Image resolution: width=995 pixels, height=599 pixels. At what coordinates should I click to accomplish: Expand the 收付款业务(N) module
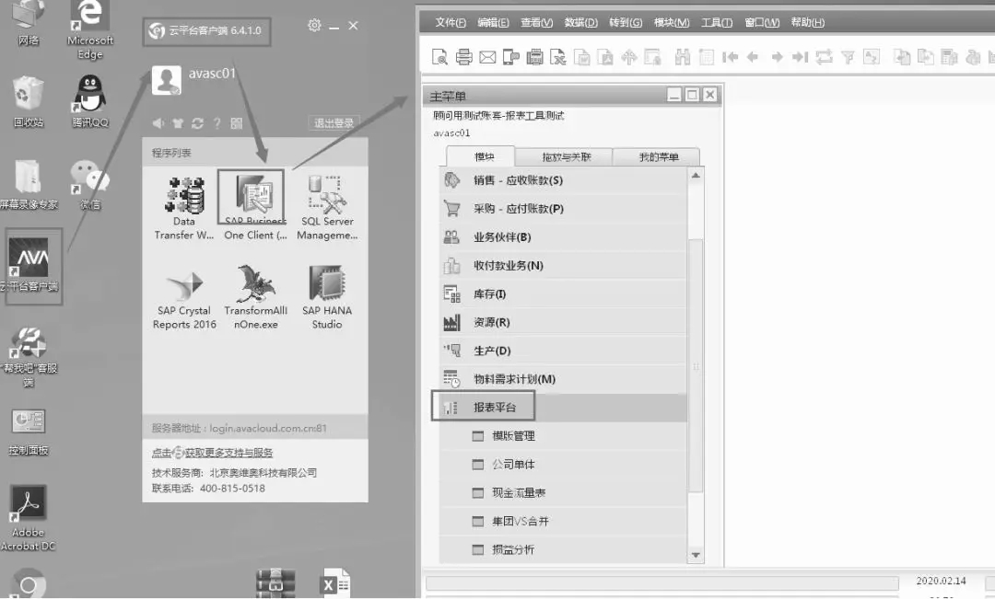(x=564, y=266)
